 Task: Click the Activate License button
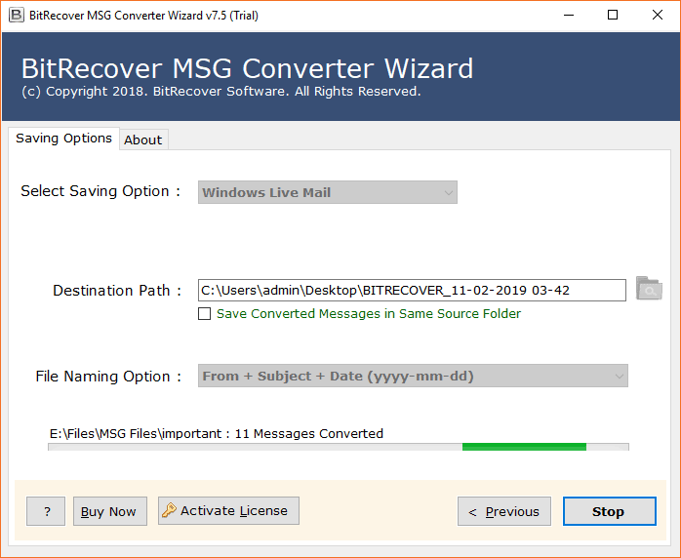[x=228, y=510]
